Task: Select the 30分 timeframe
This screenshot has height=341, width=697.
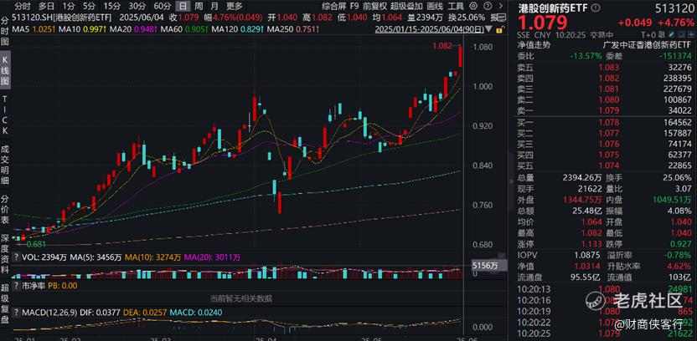Action: point(137,6)
